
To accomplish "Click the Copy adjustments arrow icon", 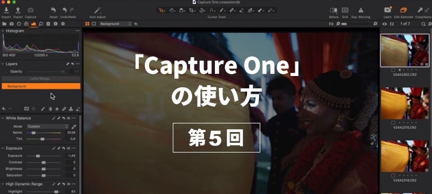I will coord(420,10).
